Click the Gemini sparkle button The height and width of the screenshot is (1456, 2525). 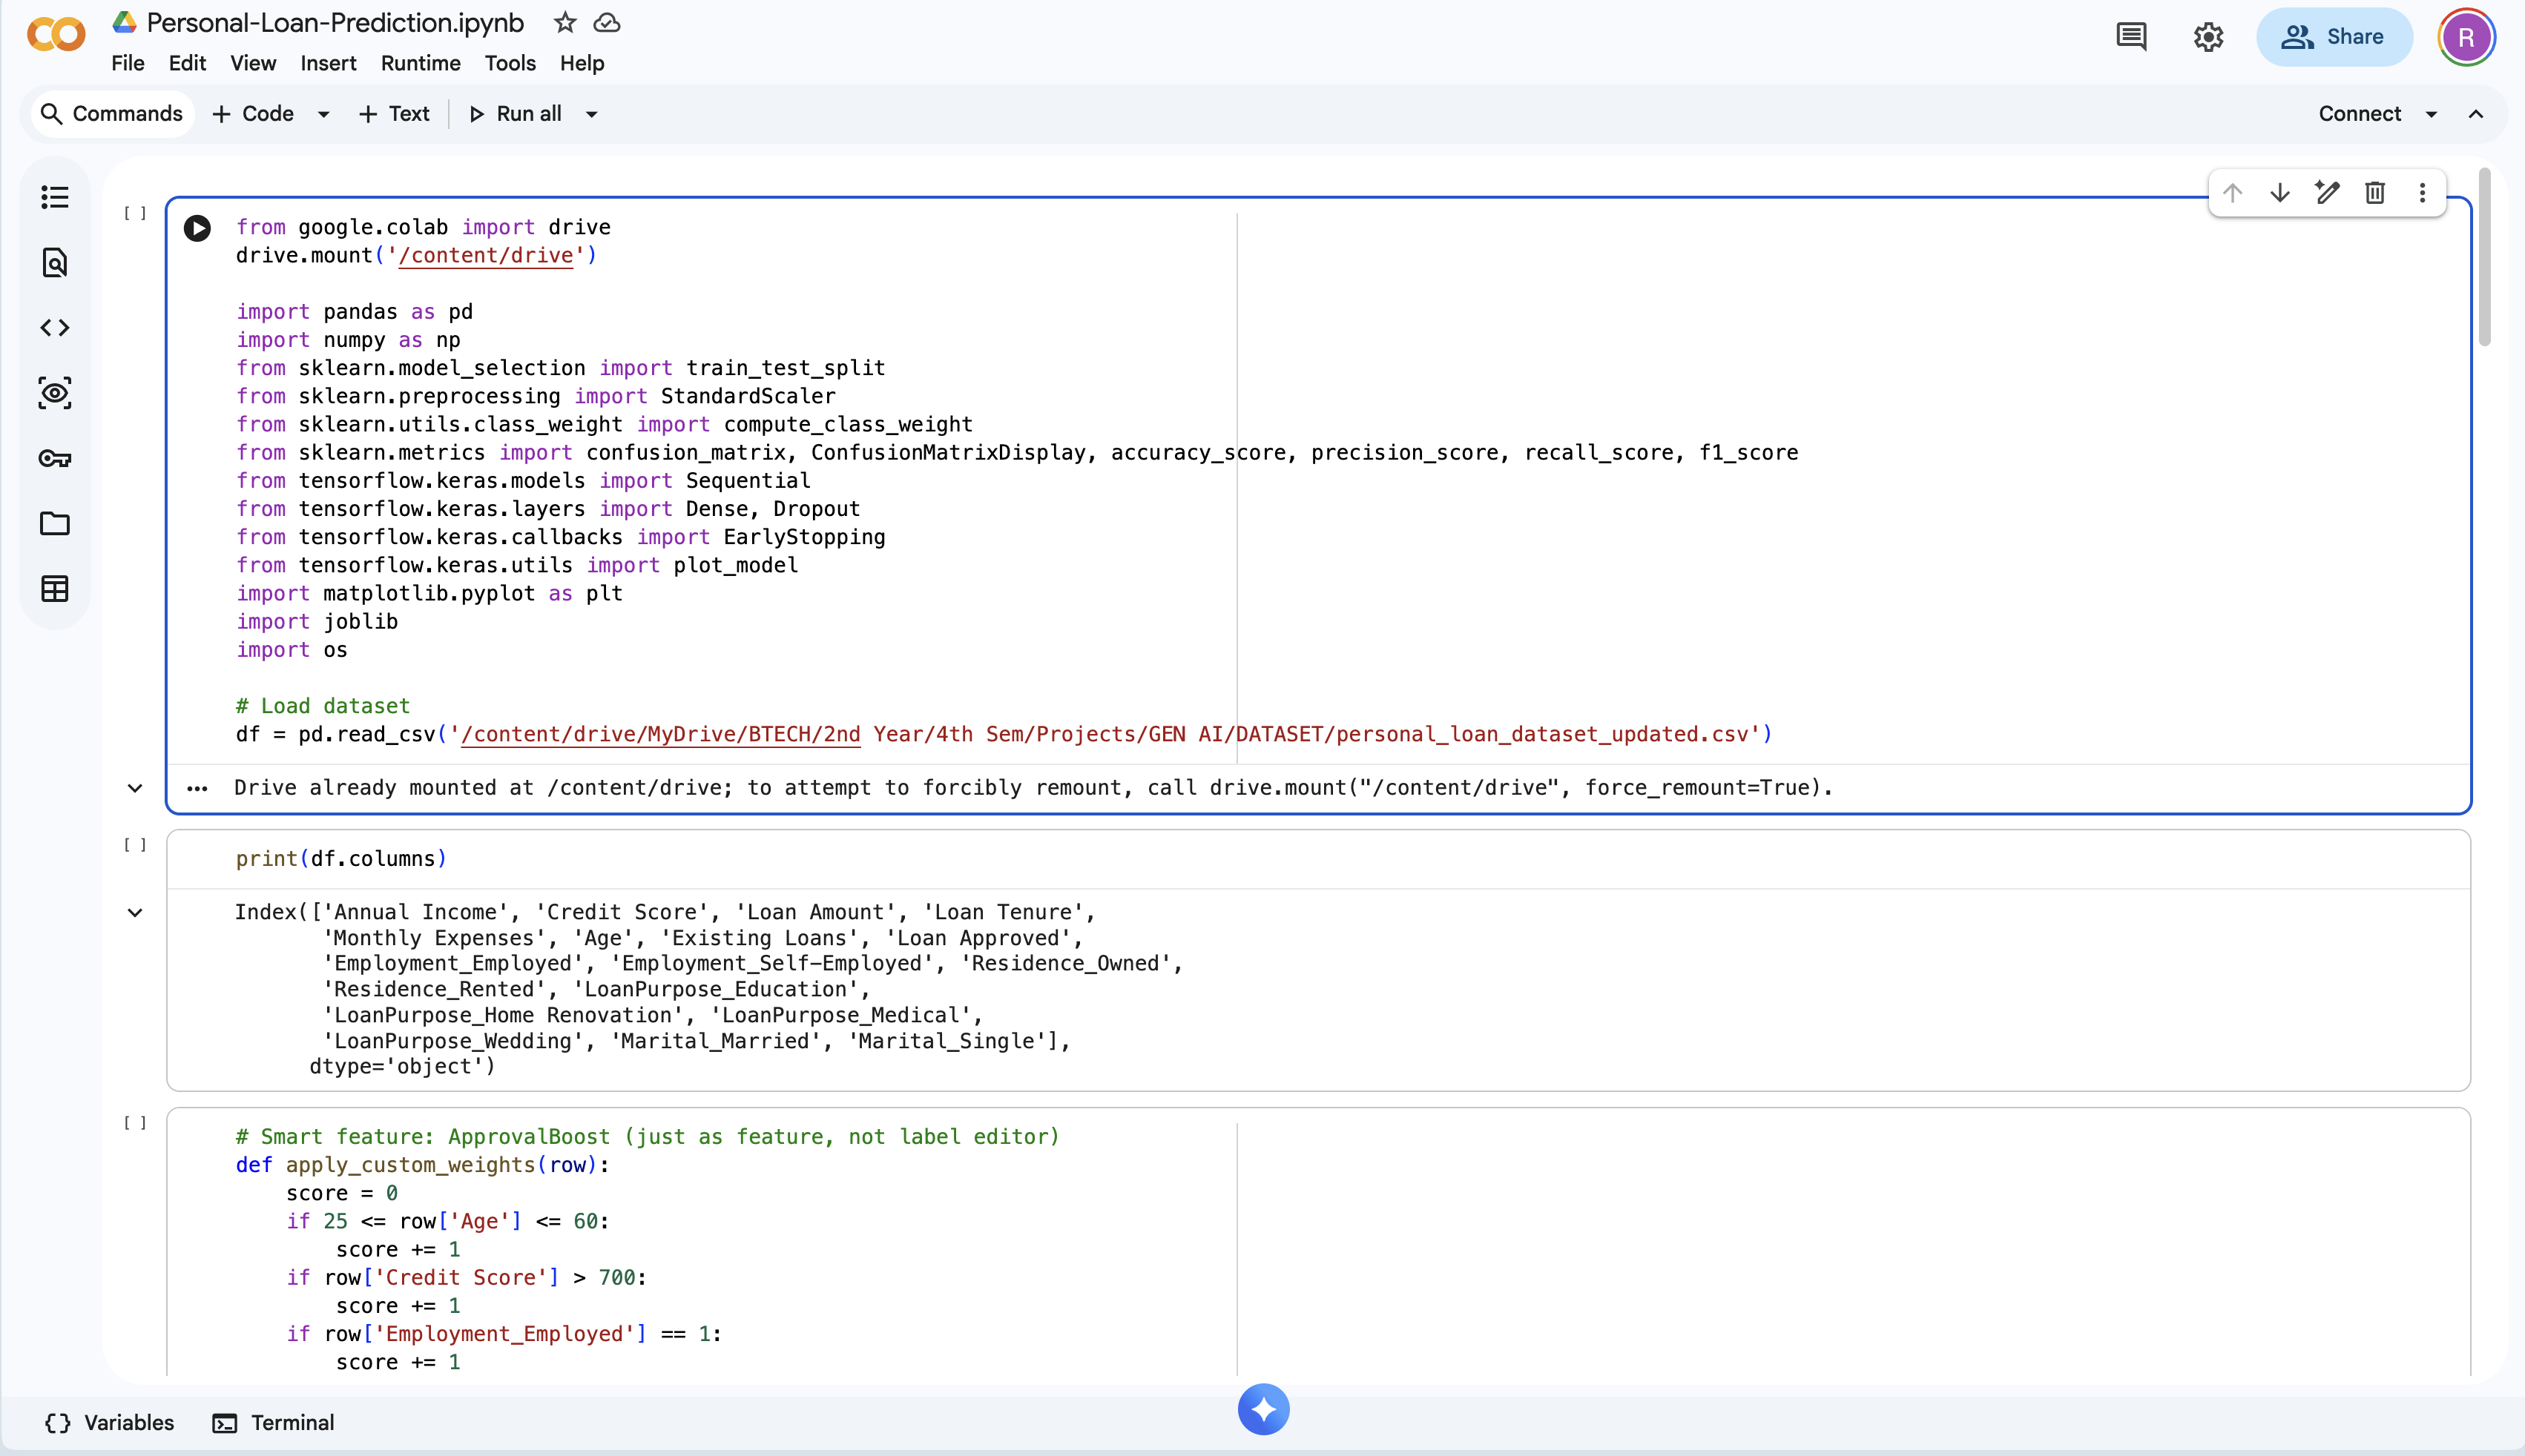[1263, 1409]
